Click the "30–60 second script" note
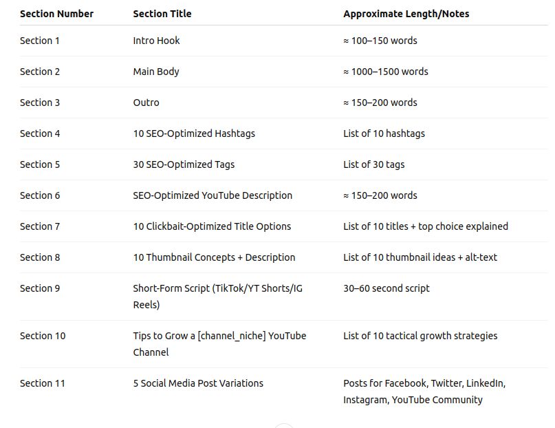 coord(386,288)
